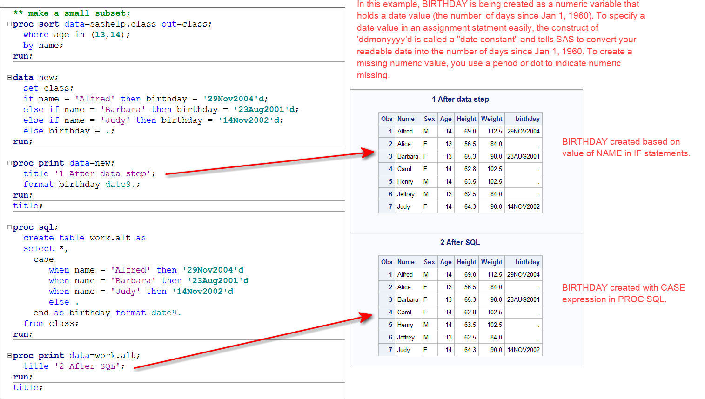Click the birthday column header in second table

[524, 262]
